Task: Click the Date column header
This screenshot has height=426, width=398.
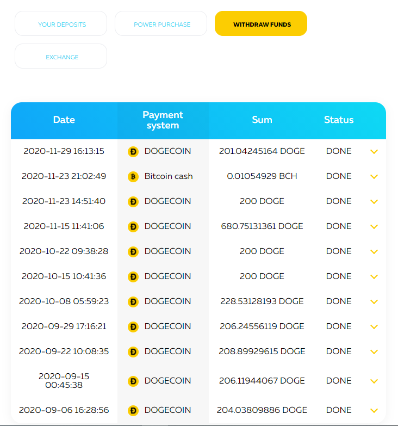Action: pos(64,120)
